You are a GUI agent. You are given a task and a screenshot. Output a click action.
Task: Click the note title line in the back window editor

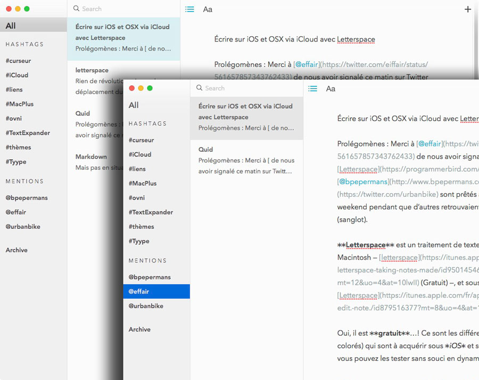[294, 39]
